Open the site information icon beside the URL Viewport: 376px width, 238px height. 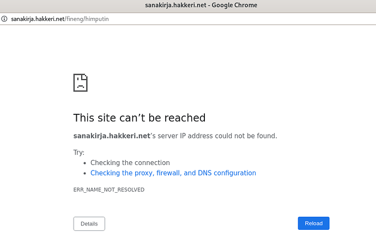pyautogui.click(x=4, y=19)
